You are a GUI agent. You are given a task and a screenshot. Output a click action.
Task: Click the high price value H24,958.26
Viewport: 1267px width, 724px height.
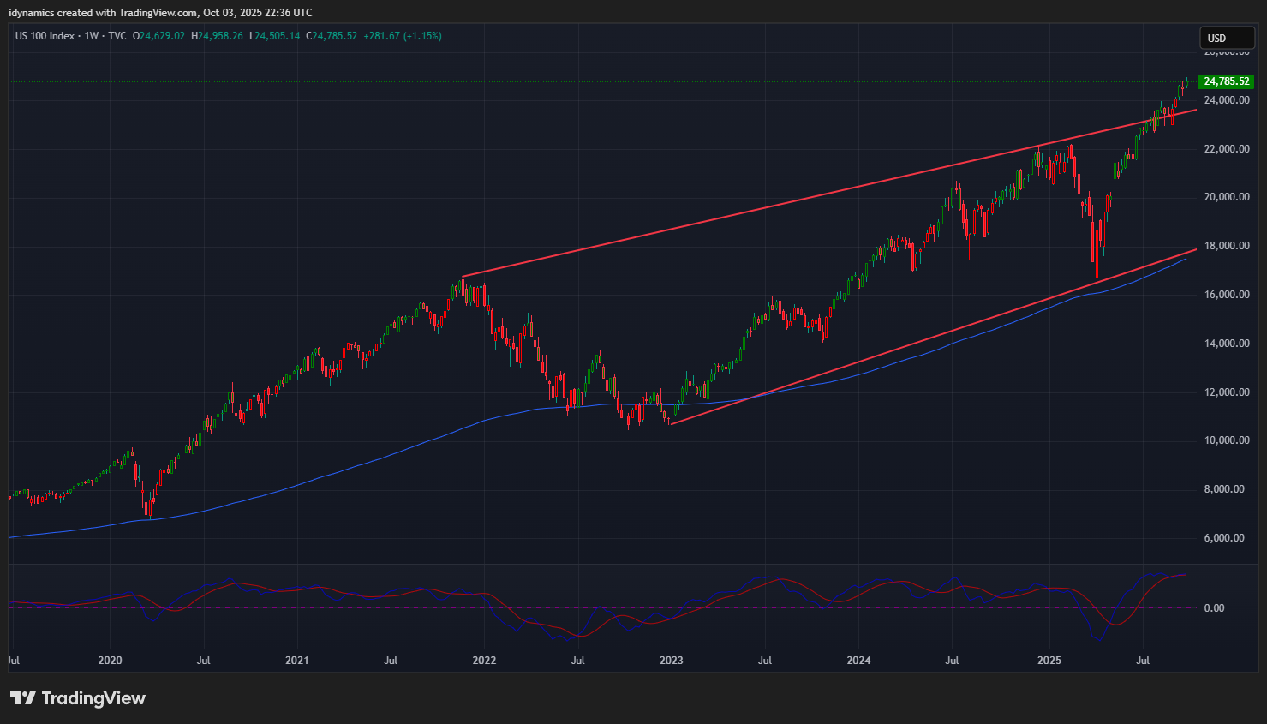(x=217, y=36)
